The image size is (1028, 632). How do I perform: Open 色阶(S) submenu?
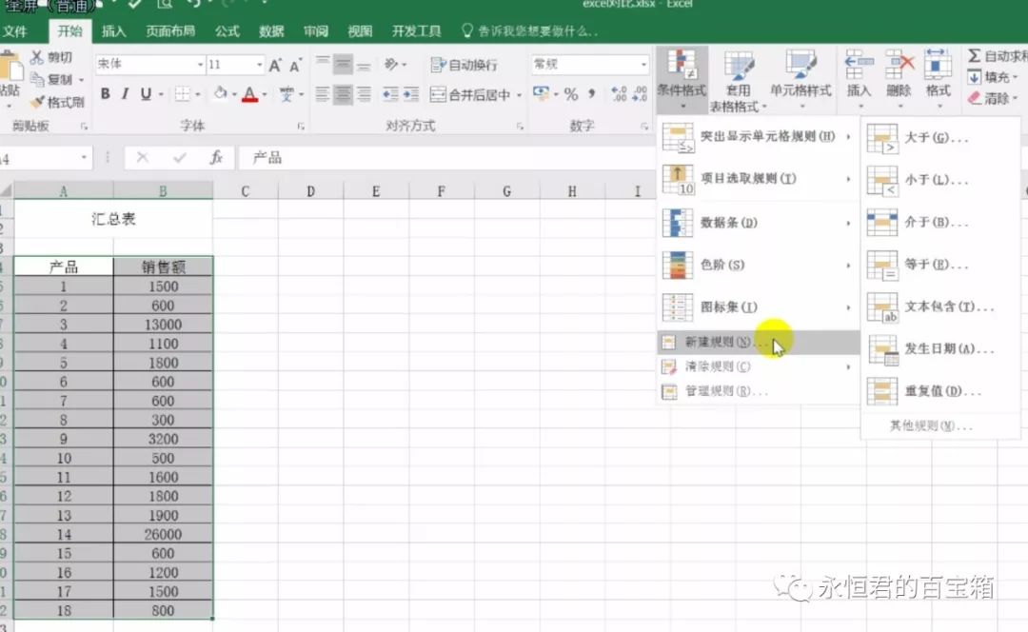pyautogui.click(x=758, y=265)
